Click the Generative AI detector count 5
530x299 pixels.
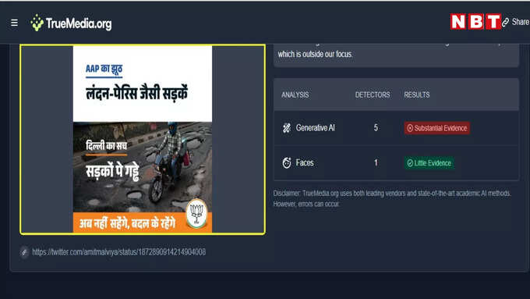tap(376, 128)
